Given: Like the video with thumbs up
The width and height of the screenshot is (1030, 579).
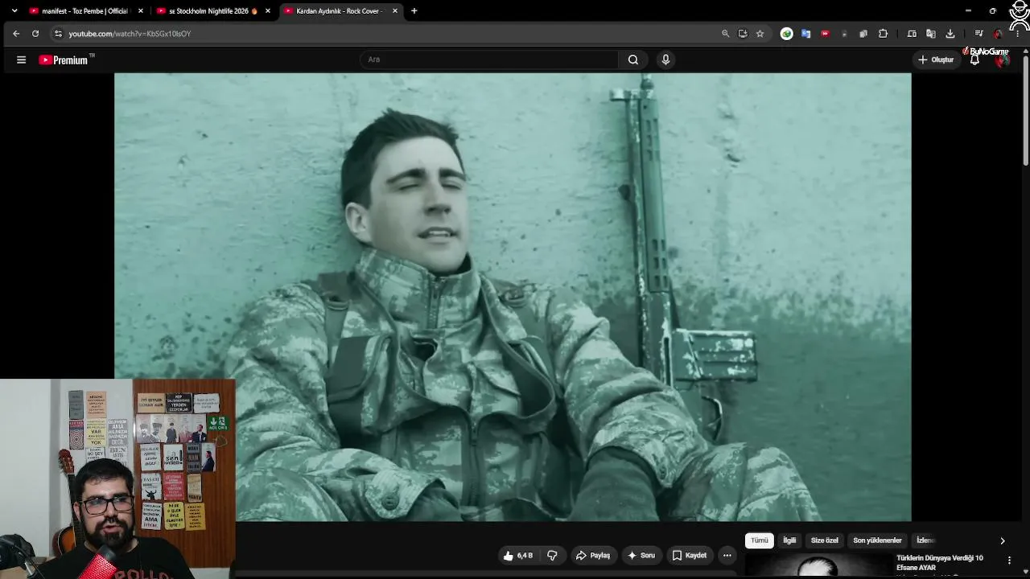Looking at the screenshot, I should [x=518, y=556].
